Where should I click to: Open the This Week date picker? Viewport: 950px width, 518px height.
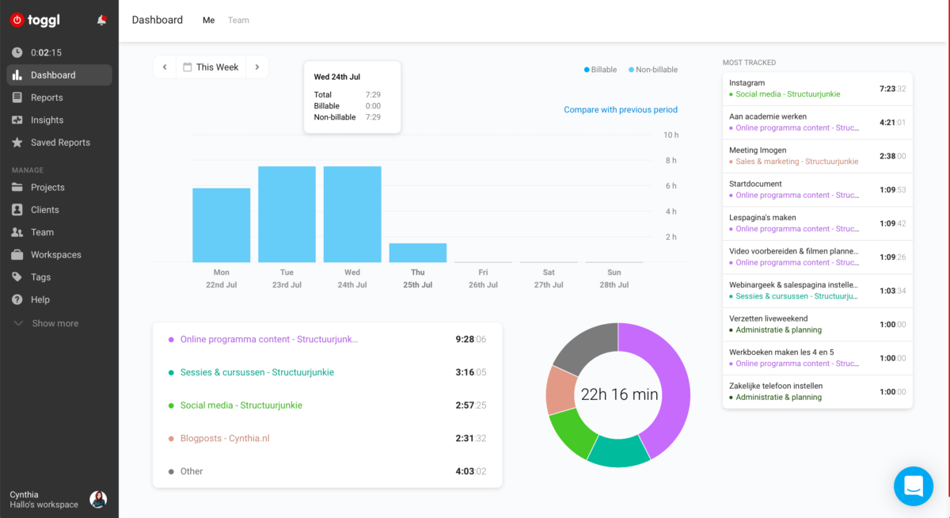pyautogui.click(x=211, y=67)
